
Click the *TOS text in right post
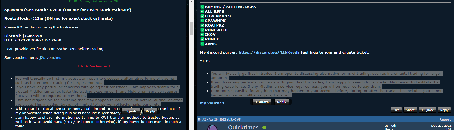(x=205, y=61)
